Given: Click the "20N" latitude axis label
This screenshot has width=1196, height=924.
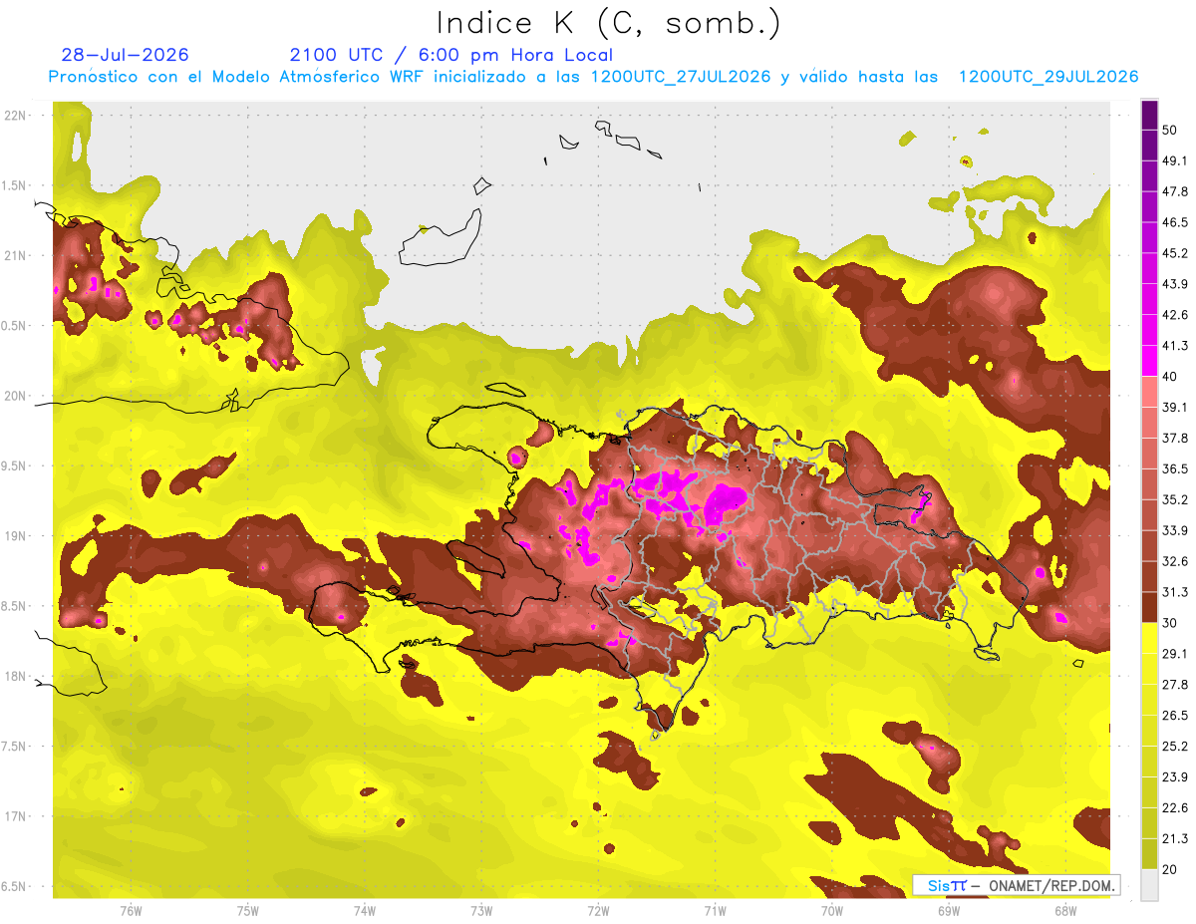Looking at the screenshot, I should [x=16, y=396].
